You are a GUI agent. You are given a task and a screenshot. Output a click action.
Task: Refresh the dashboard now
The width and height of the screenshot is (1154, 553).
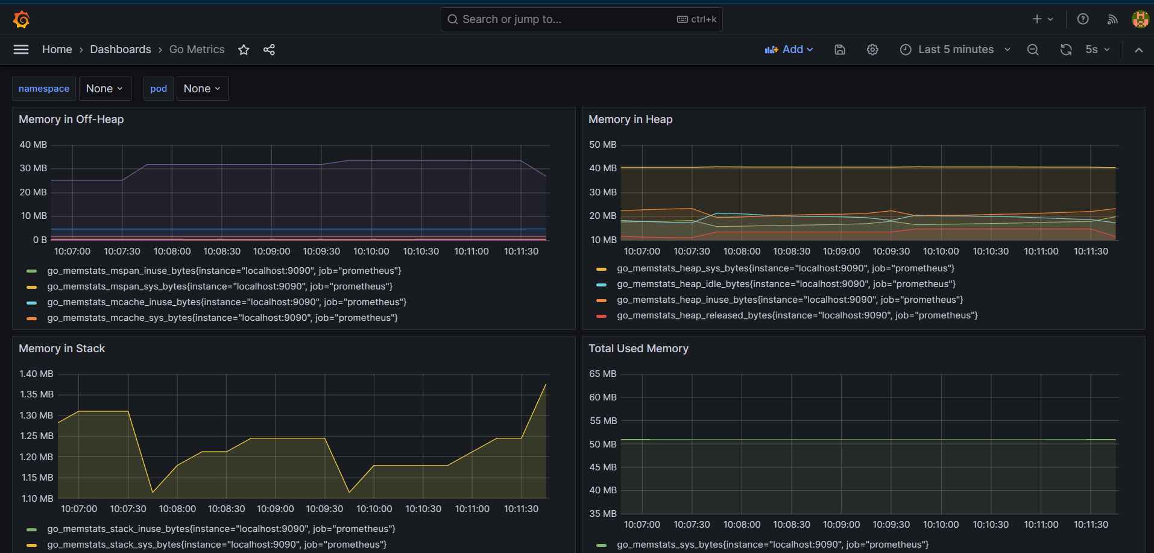pos(1066,49)
